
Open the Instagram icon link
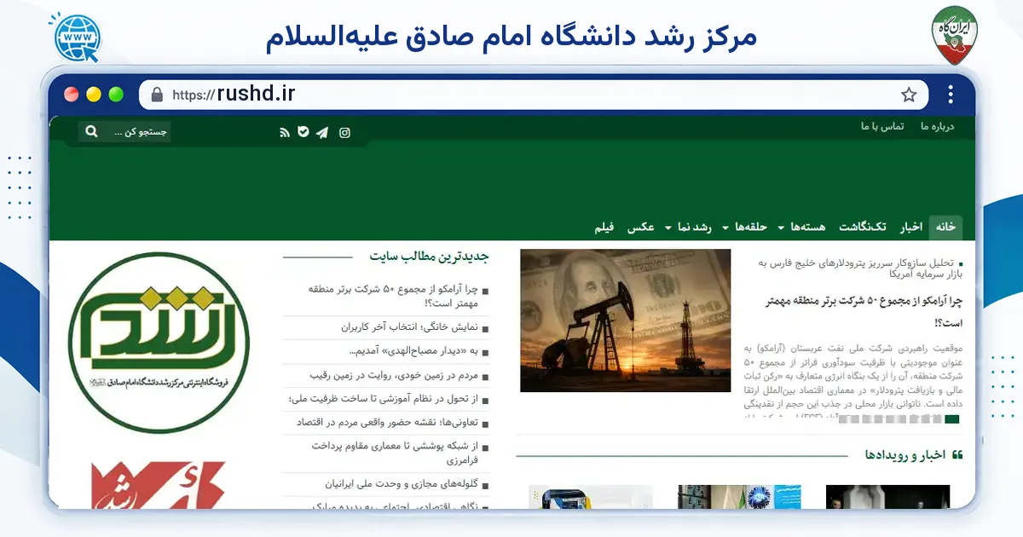tap(345, 132)
